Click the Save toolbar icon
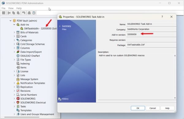 (x=4, y=13)
